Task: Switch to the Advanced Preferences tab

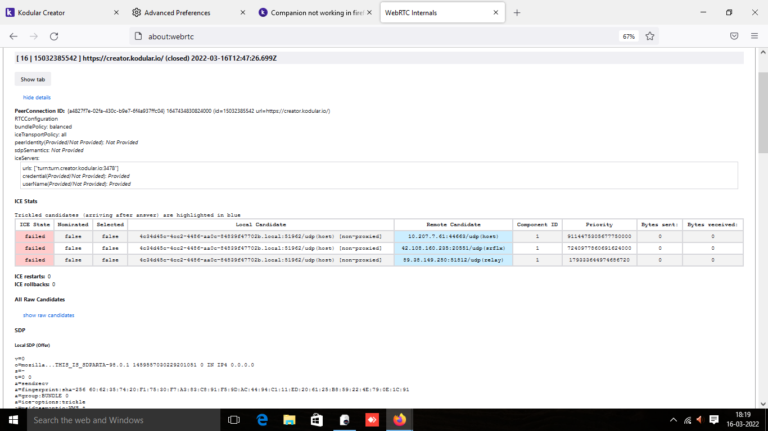Action: [x=188, y=13]
